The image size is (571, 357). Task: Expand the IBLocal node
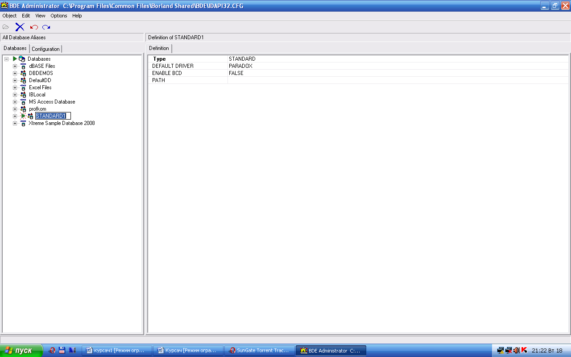tap(15, 95)
